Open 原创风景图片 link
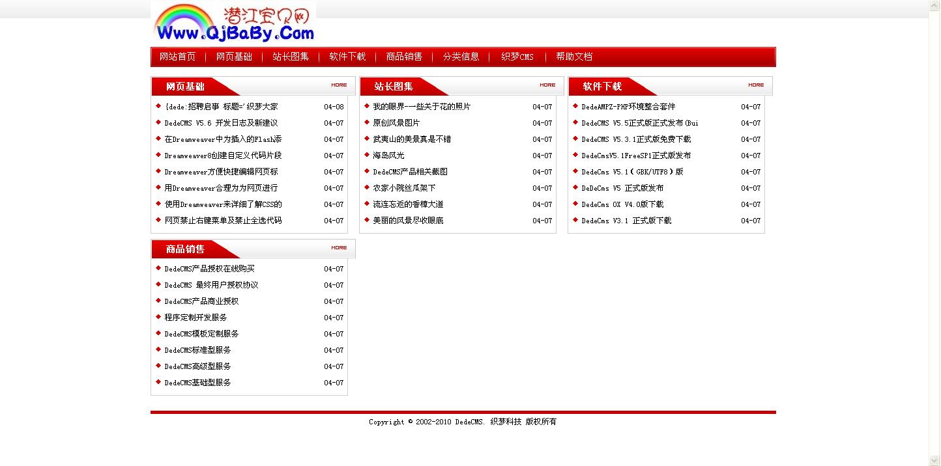 pyautogui.click(x=396, y=123)
